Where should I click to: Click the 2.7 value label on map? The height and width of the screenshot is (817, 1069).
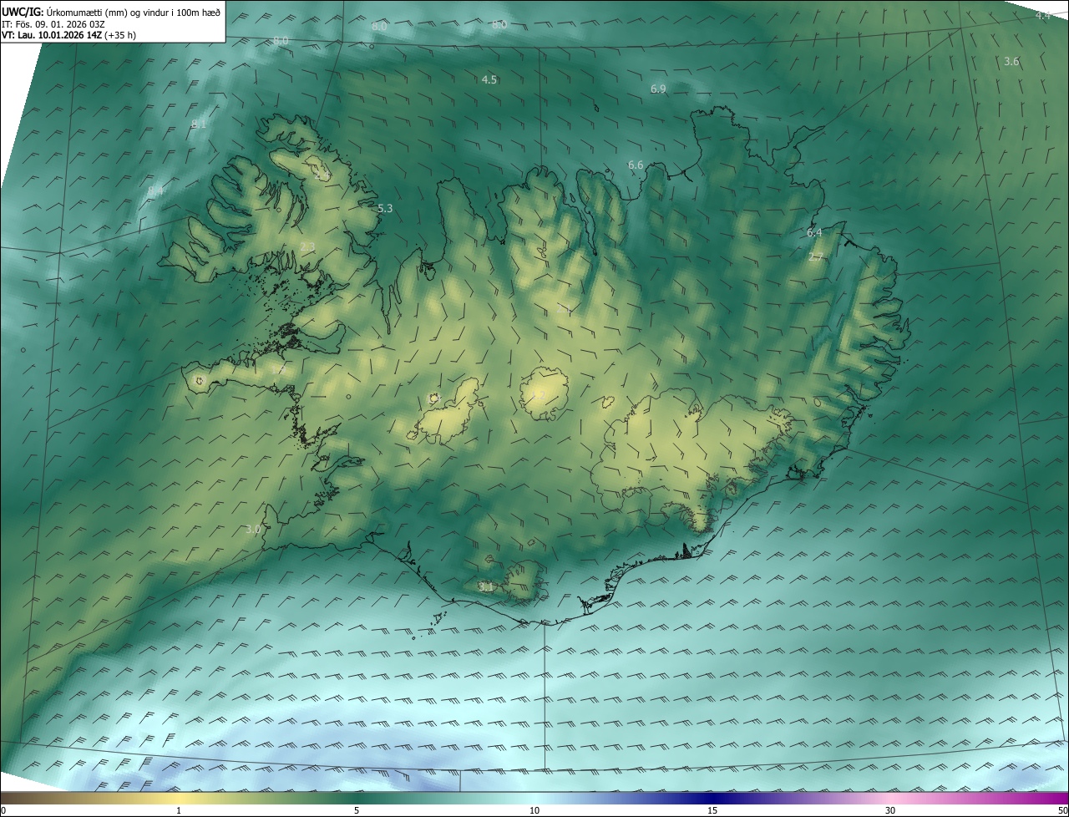[x=816, y=257]
